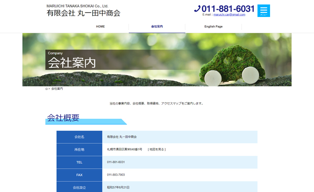Click the 会社名 table header cell
The image size is (314, 192).
coord(79,137)
